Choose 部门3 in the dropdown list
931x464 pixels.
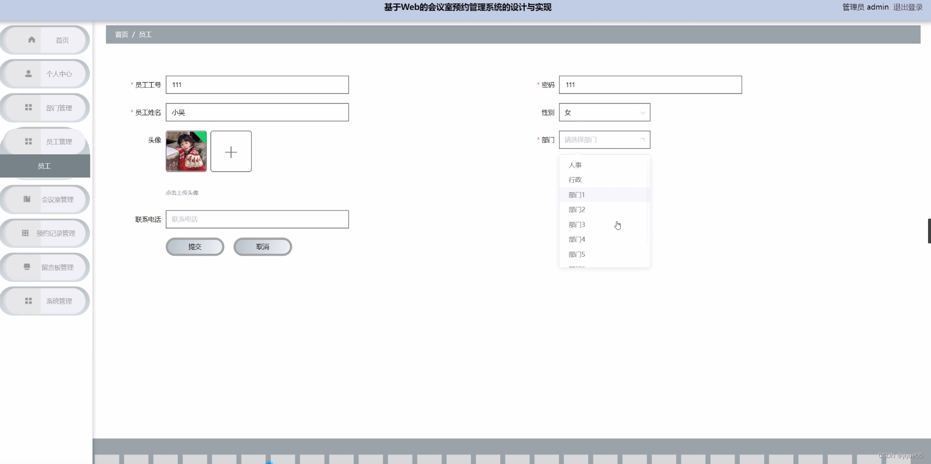577,225
